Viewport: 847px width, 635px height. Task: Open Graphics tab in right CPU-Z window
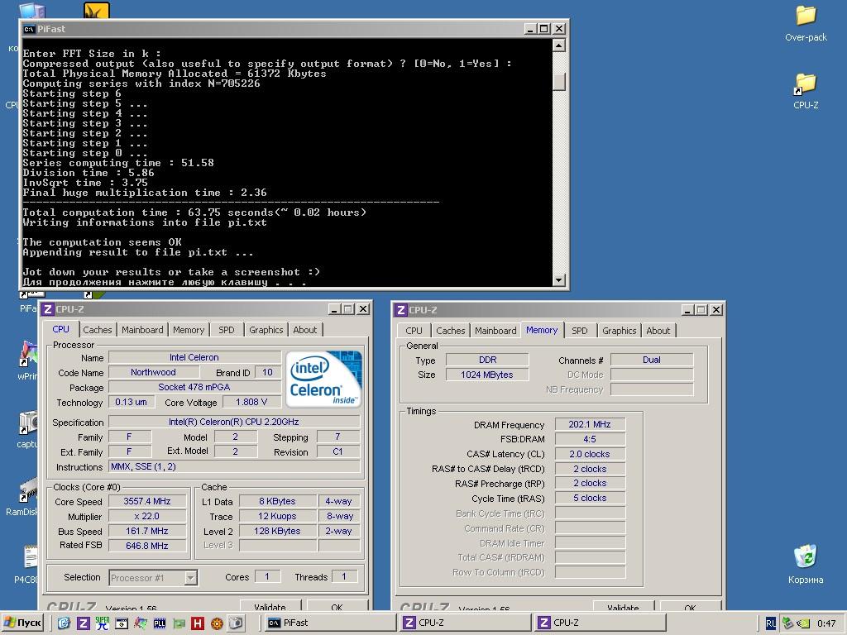point(619,331)
